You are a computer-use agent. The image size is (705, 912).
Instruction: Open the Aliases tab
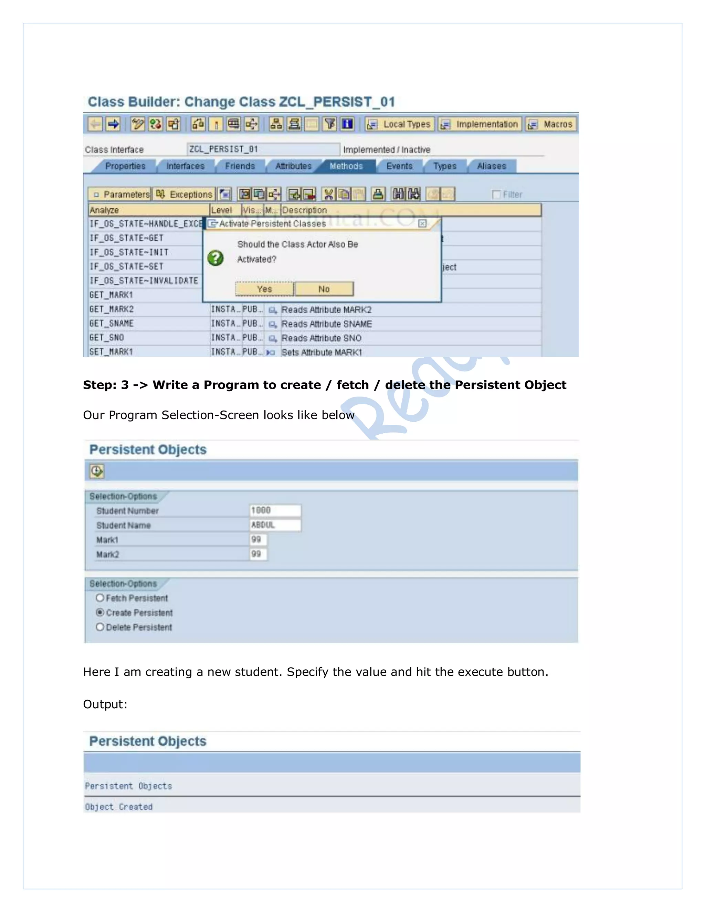pos(492,166)
